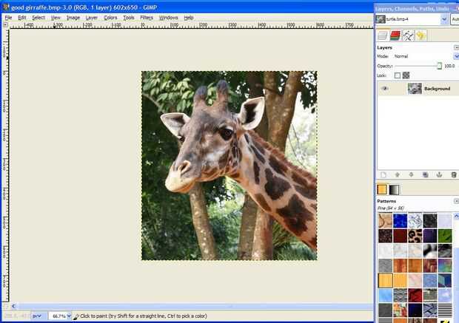
Task: Open the Select menu
Action: [x=38, y=18]
